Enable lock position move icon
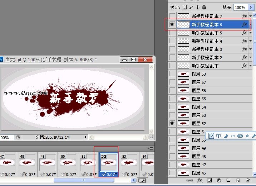This screenshot has height=186, width=256. [198, 7]
